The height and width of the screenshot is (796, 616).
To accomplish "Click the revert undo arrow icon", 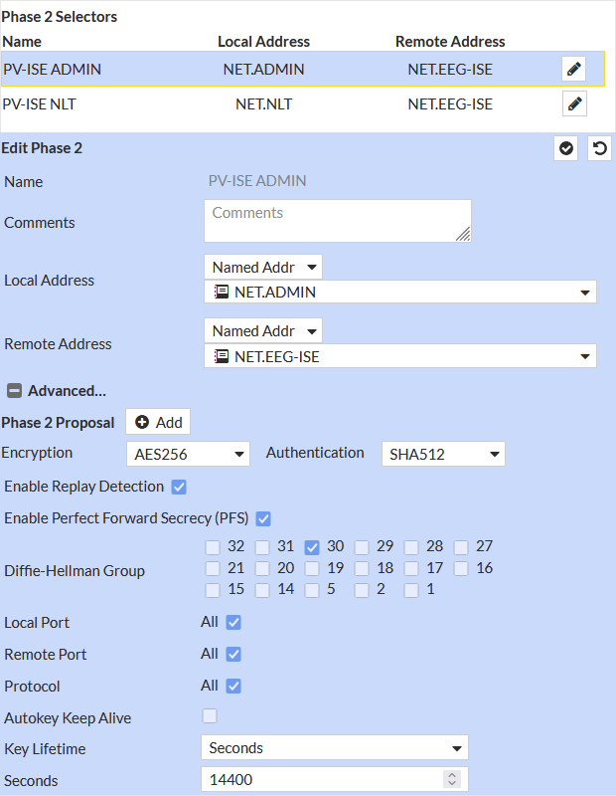I will tap(599, 148).
